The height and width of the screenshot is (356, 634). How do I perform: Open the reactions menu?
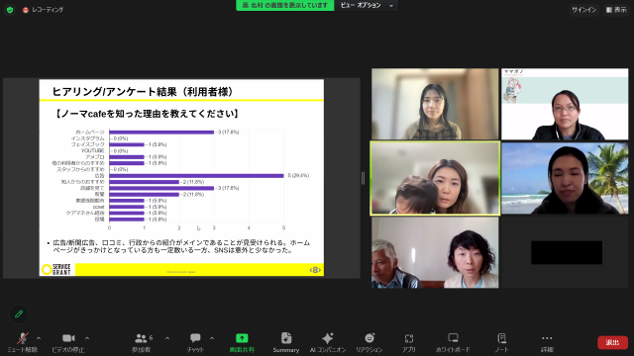pos(370,342)
